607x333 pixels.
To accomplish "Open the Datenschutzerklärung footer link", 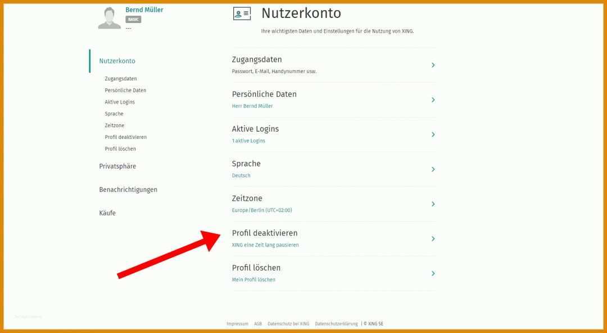I will point(337,323).
